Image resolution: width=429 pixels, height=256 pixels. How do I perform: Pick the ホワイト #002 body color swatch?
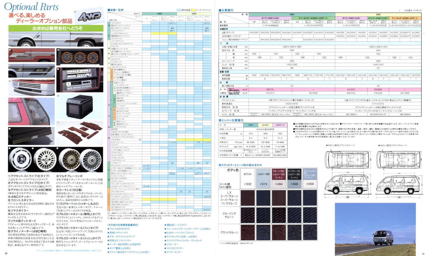[x=247, y=178]
